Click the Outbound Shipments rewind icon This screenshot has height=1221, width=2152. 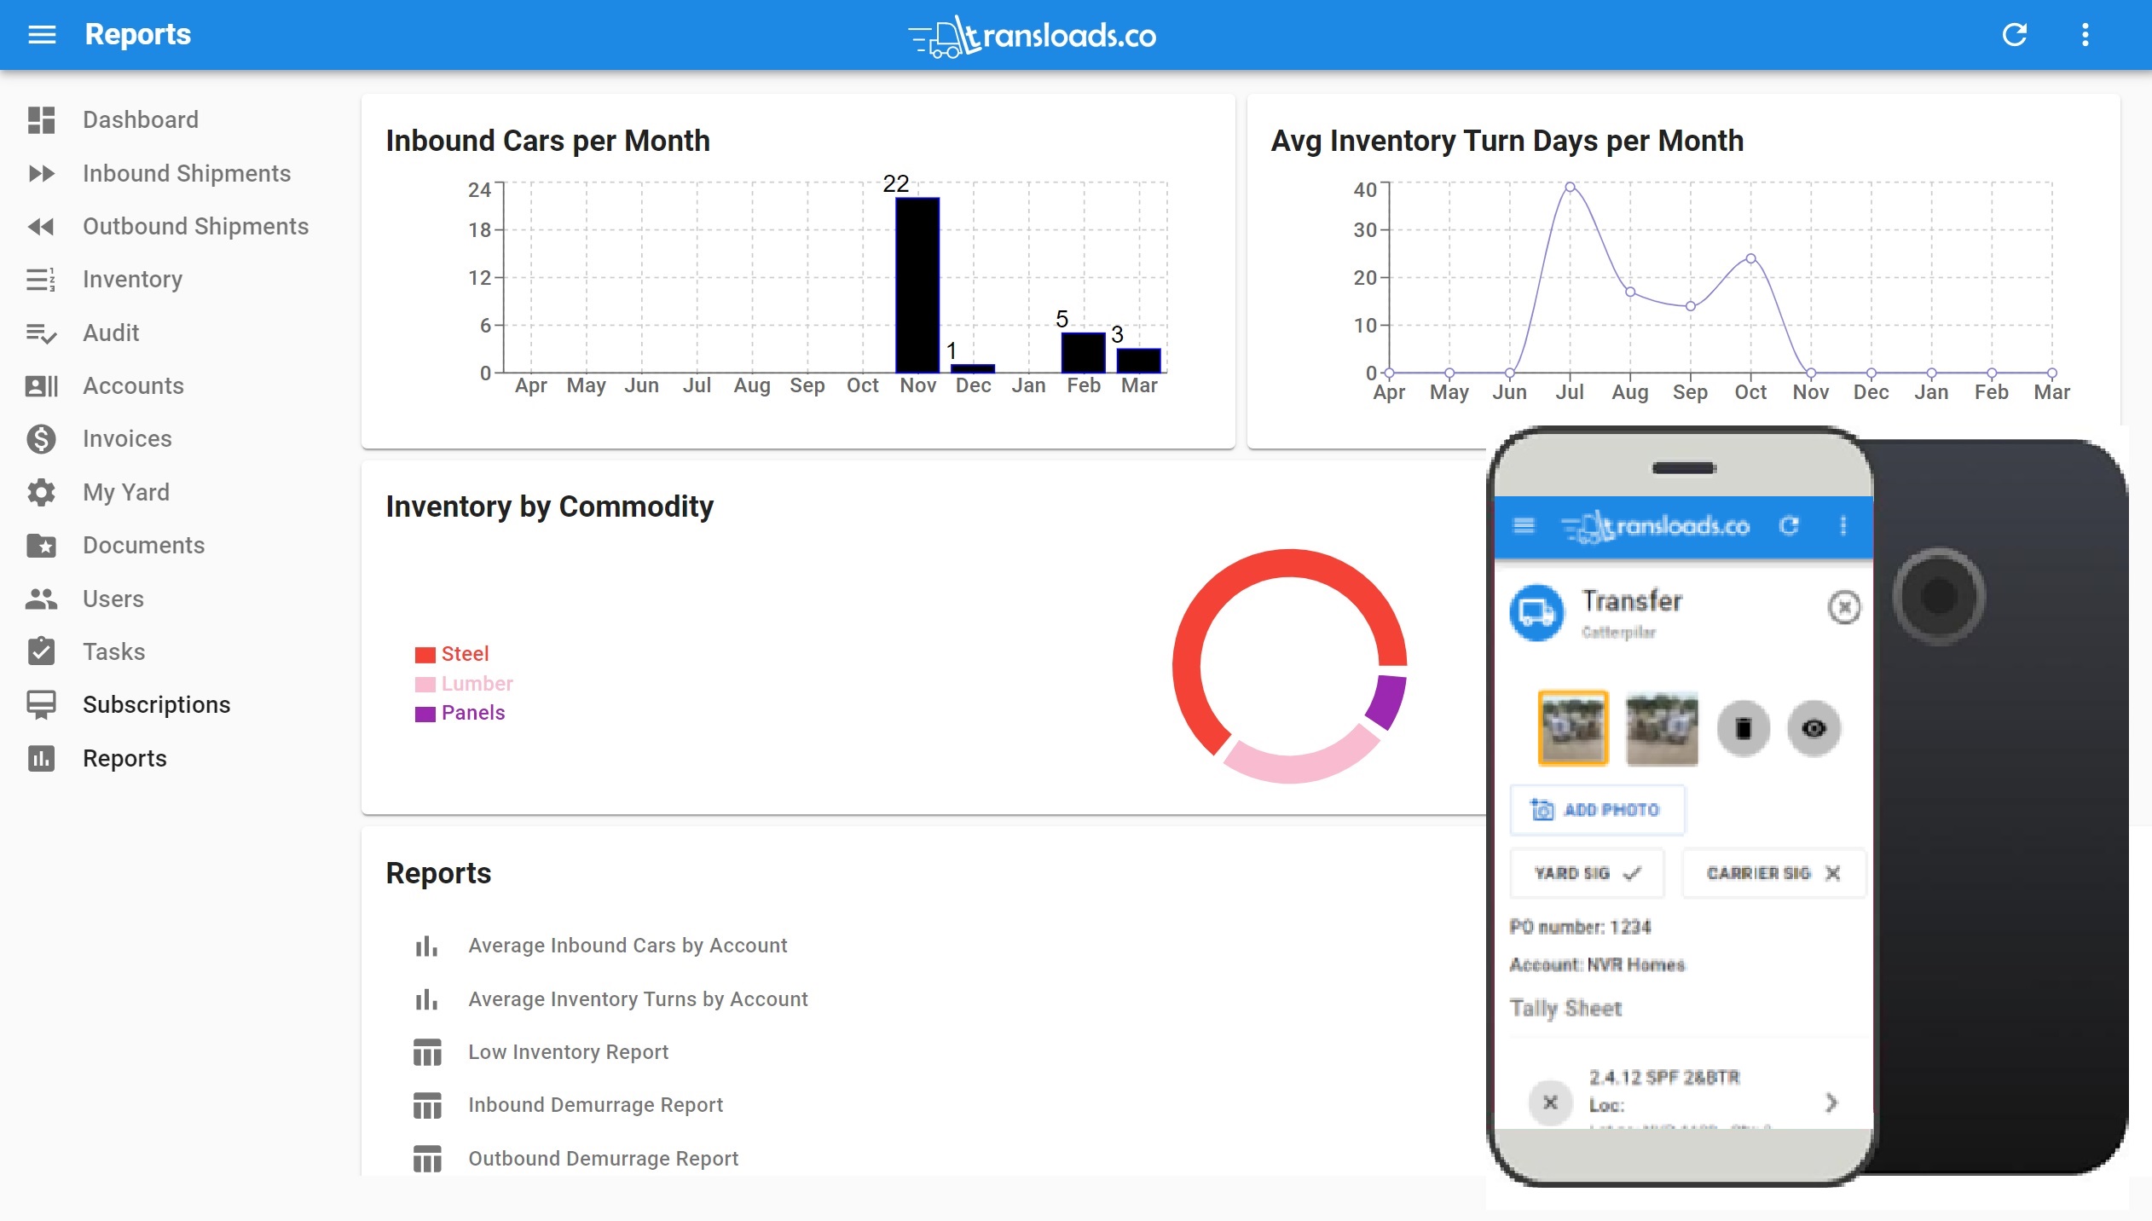[41, 226]
